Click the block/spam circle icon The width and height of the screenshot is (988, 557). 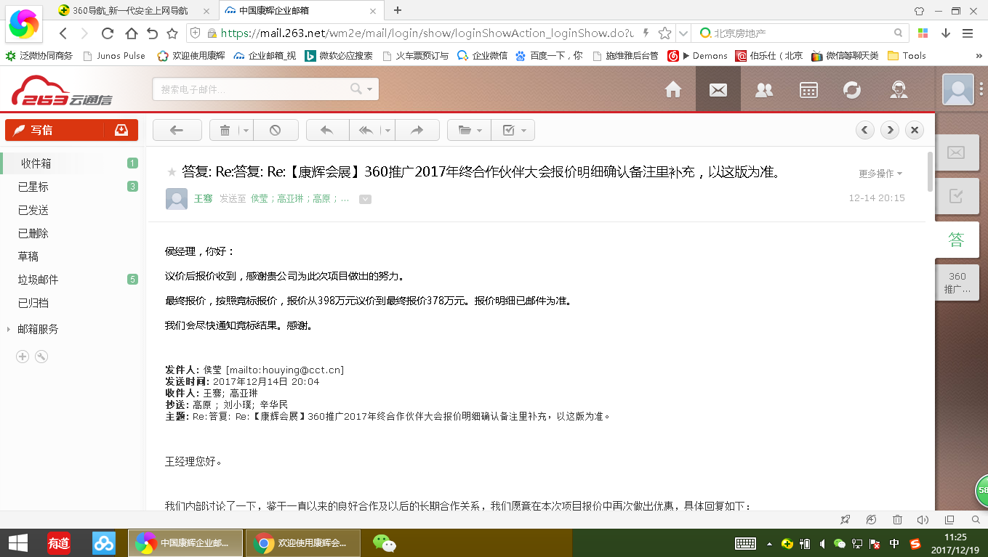tap(275, 130)
